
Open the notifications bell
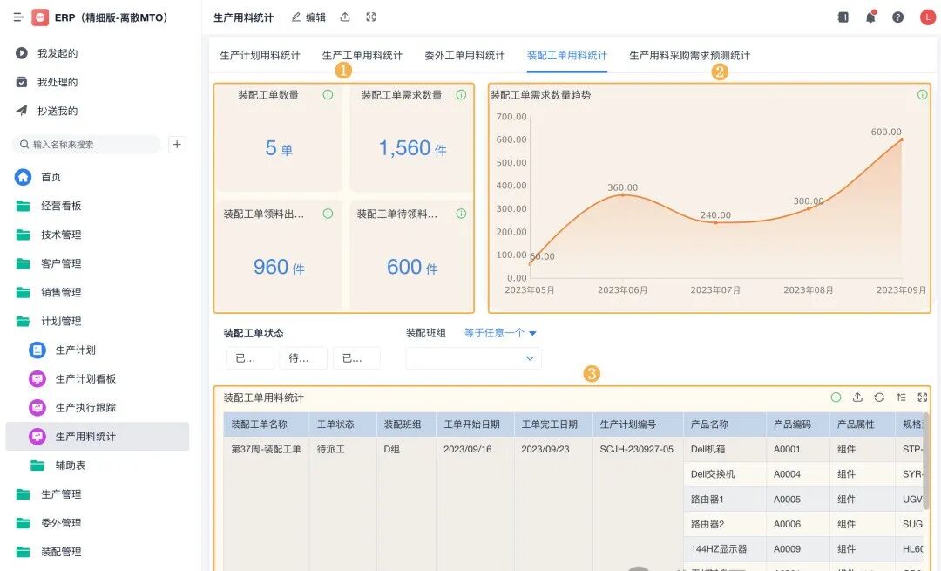click(x=870, y=17)
